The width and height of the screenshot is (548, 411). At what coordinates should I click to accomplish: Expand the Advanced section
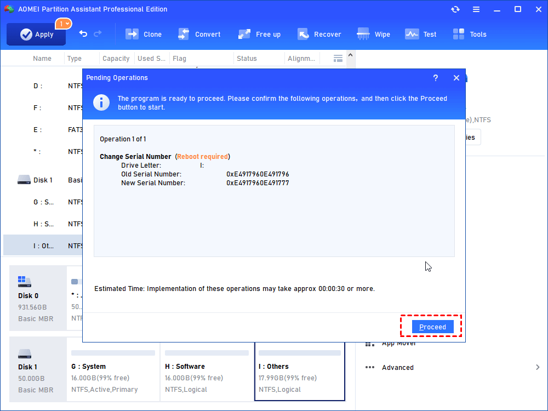(x=397, y=367)
